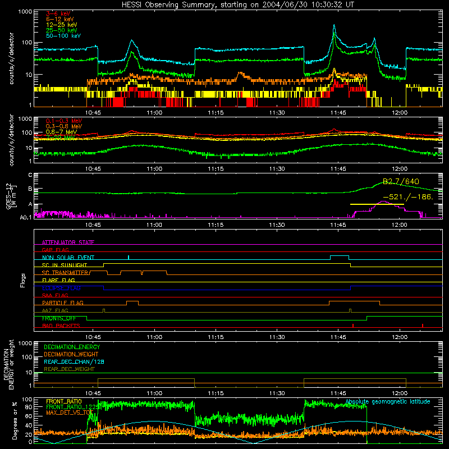449x449 pixels.
Task: Click the DECIMATION_ENERGY legend label
Action: coord(72,347)
